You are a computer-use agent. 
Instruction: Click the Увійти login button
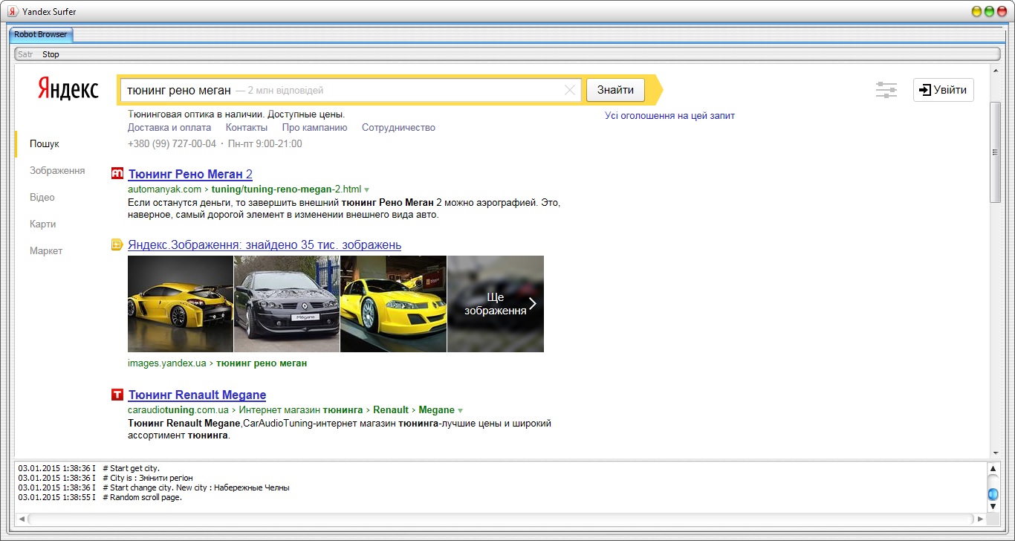pyautogui.click(x=944, y=90)
